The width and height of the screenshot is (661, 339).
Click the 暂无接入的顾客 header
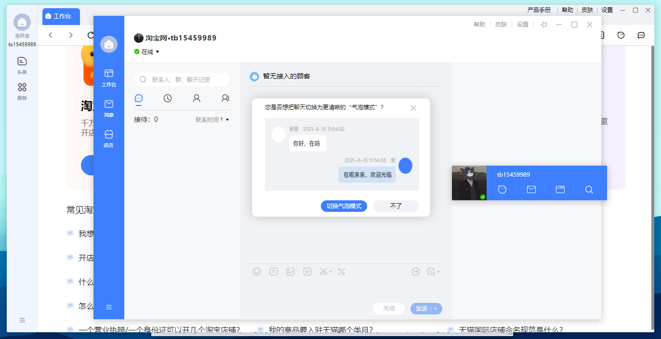coord(287,76)
